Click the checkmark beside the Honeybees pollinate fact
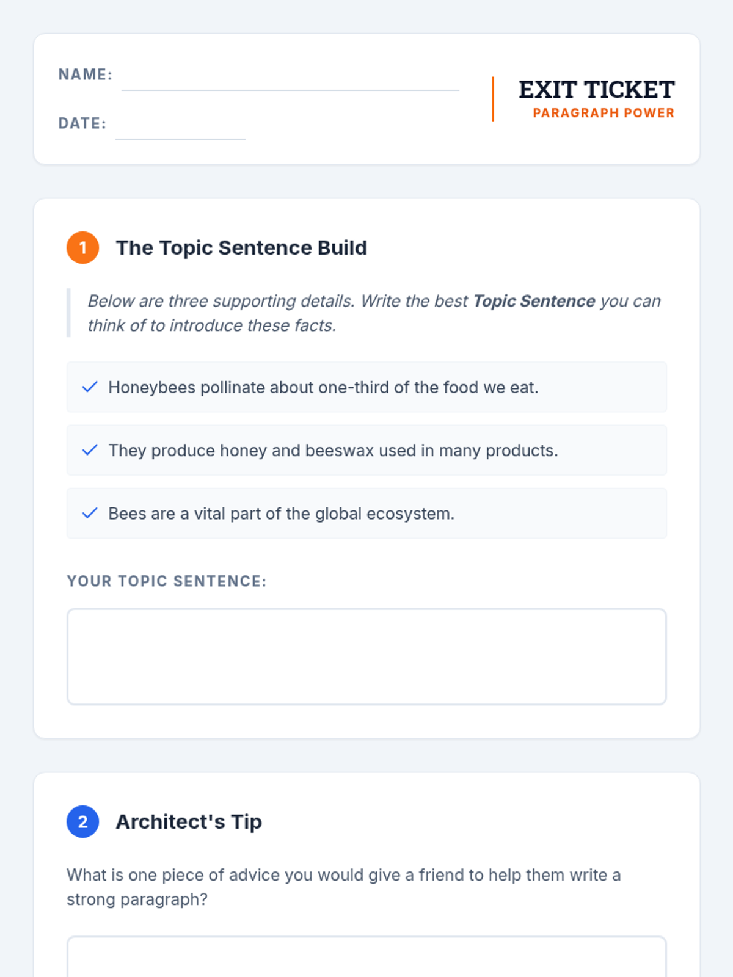733x977 pixels. tap(90, 387)
